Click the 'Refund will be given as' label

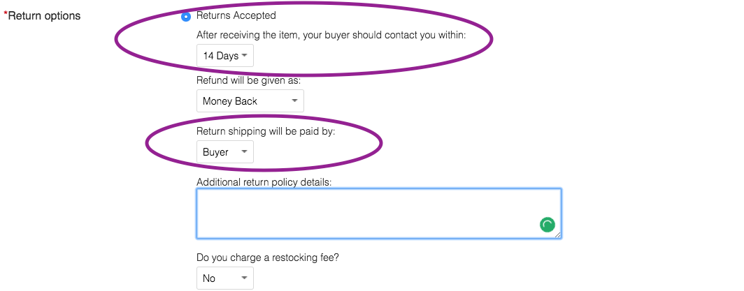[249, 81]
